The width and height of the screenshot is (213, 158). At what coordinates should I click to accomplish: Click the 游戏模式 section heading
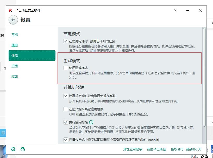point(72,60)
